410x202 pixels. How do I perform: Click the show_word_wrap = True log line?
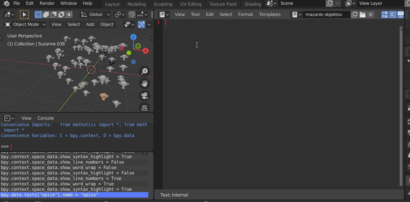pyautogui.click(x=74, y=184)
